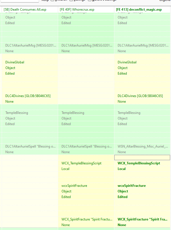Click DivineGlobal in Death Consumes All column

click(x=15, y=62)
